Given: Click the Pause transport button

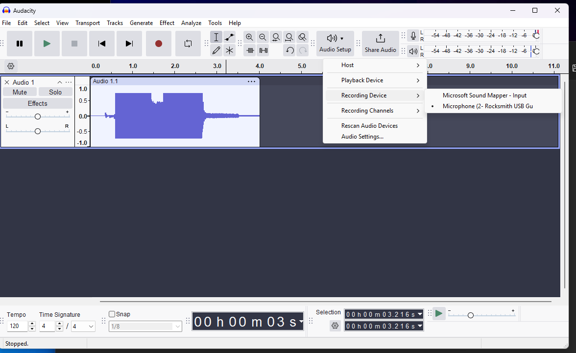Looking at the screenshot, I should 20,44.
